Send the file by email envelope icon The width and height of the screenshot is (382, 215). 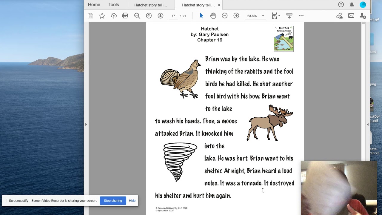(351, 16)
